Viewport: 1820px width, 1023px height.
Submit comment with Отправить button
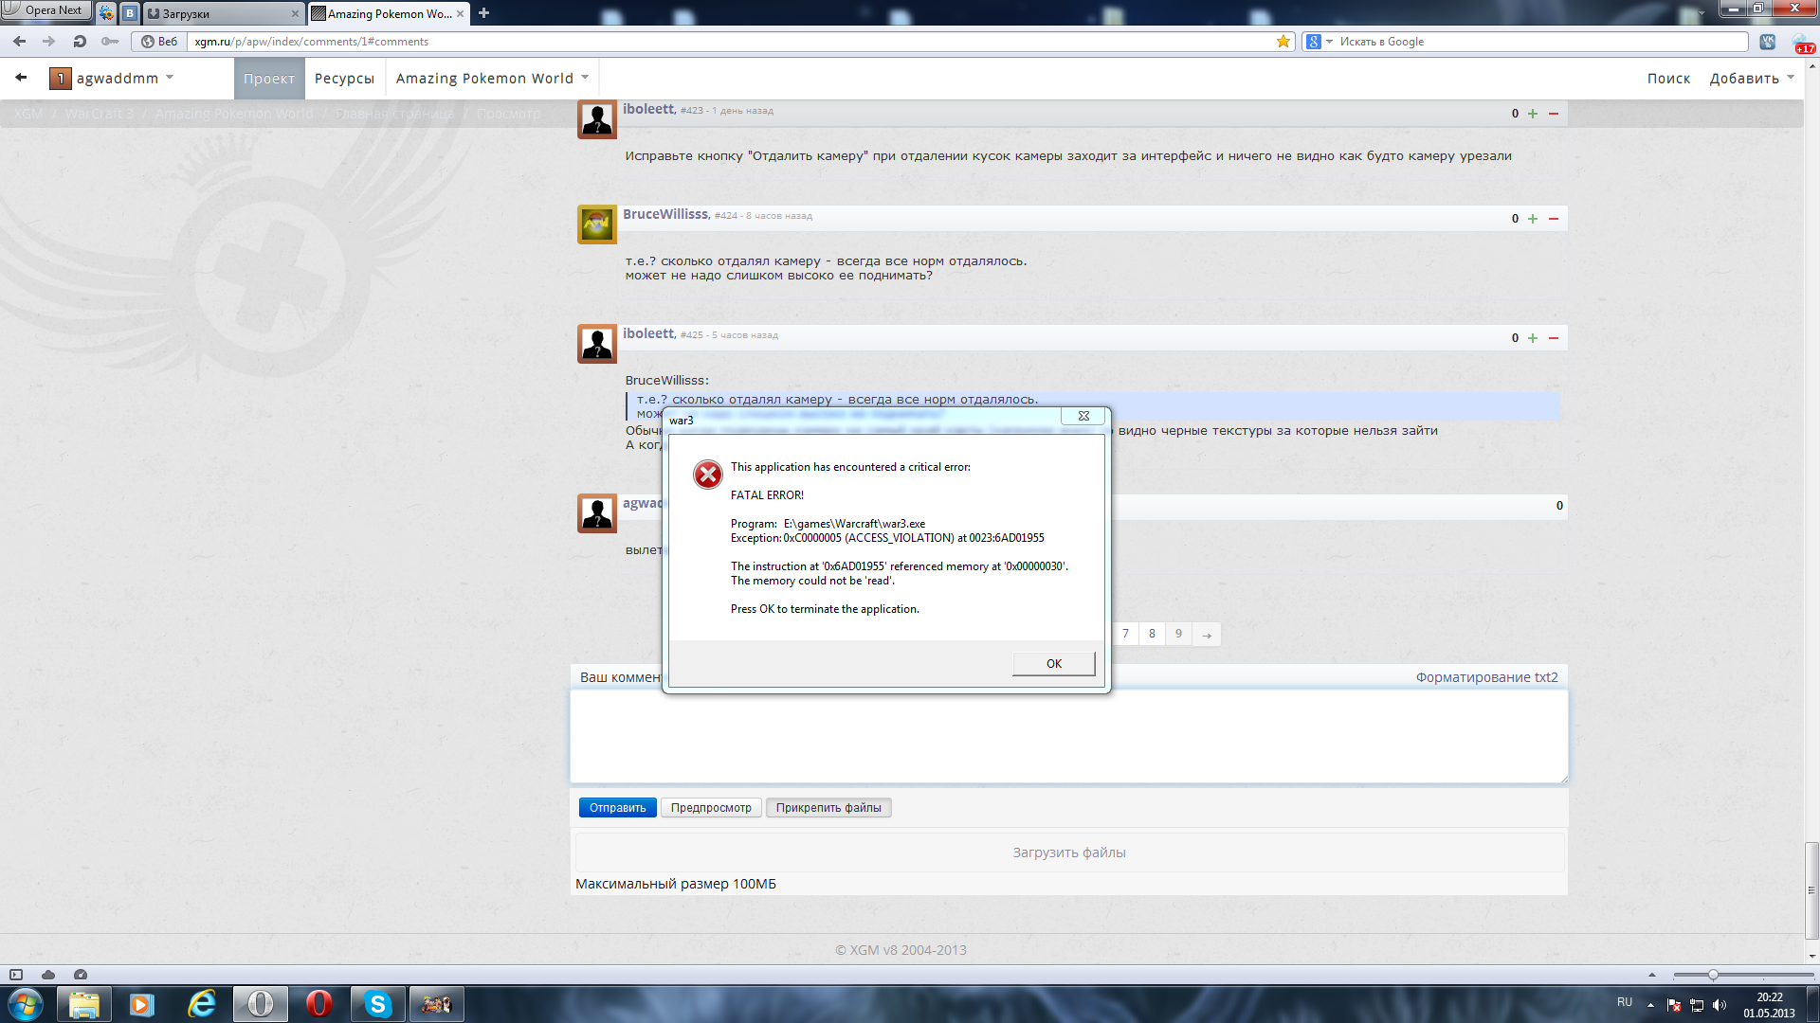tap(617, 808)
